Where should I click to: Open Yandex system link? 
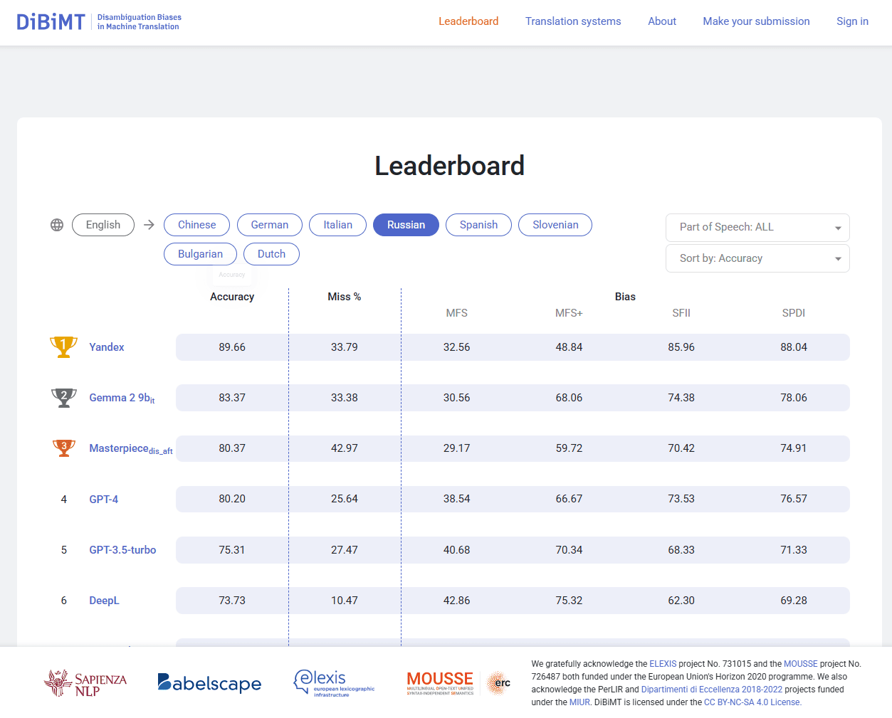(x=107, y=347)
